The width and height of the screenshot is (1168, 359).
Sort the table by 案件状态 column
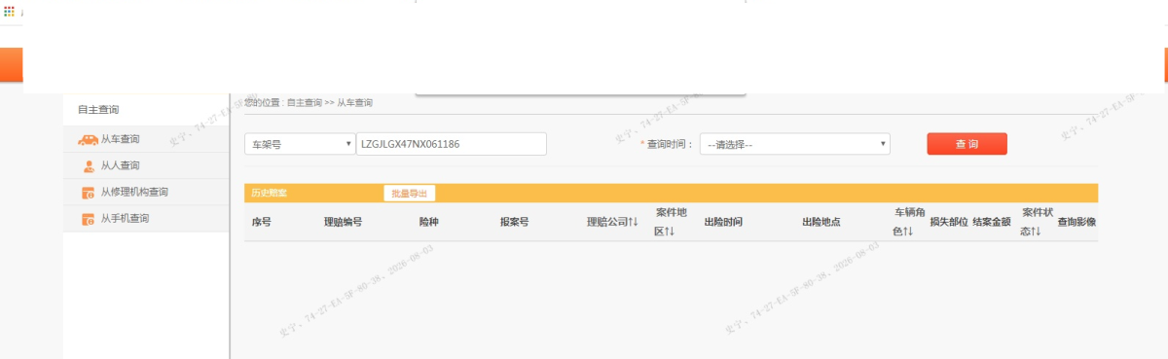1037,222
